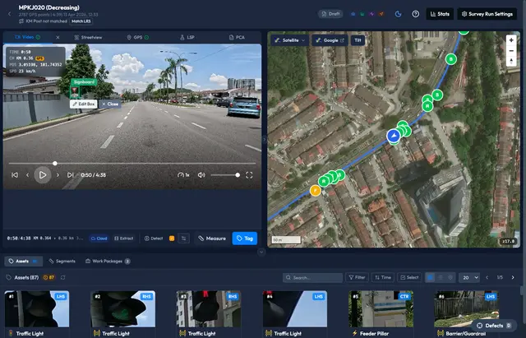Open the map in Google
The image size is (526, 338).
point(330,40)
